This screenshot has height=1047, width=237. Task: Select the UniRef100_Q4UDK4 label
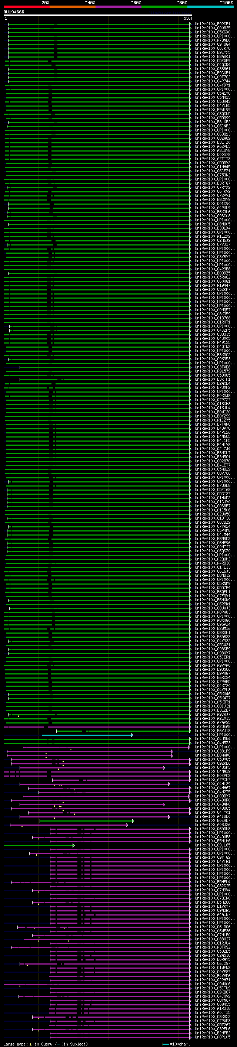(x=212, y=739)
